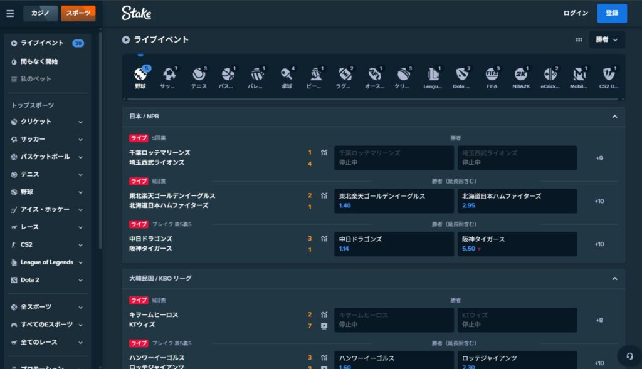Select the テニス sport icon
642x369 pixels.
tap(199, 77)
